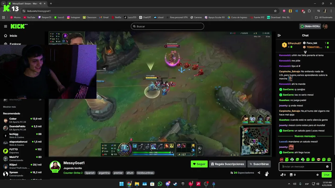This screenshot has height=188, width=335.
Task: Open the chat shop storefront icon
Action: (291, 175)
